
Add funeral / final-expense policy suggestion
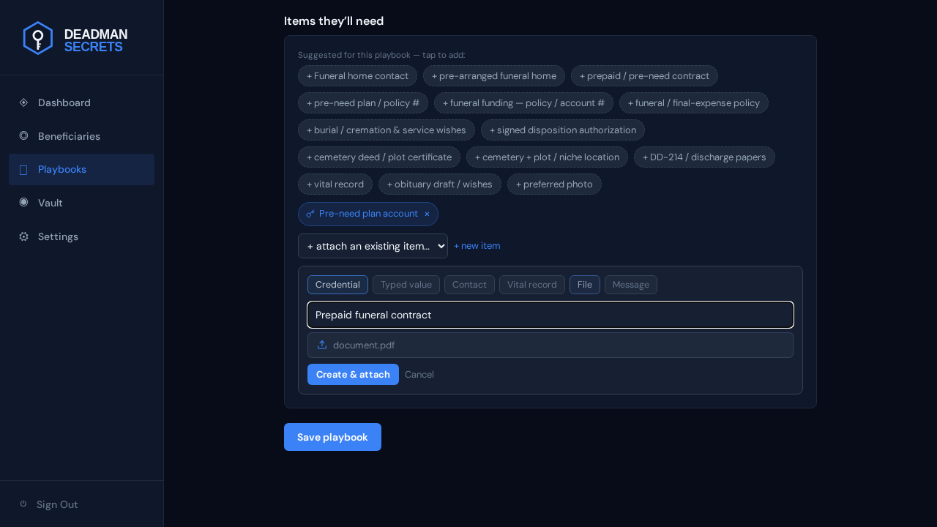pos(694,102)
